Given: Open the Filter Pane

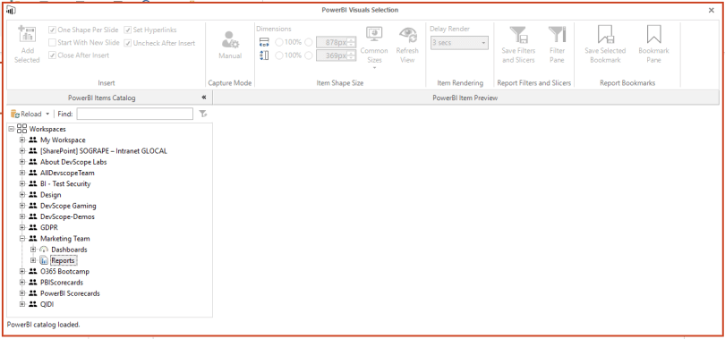Looking at the screenshot, I should [557, 45].
